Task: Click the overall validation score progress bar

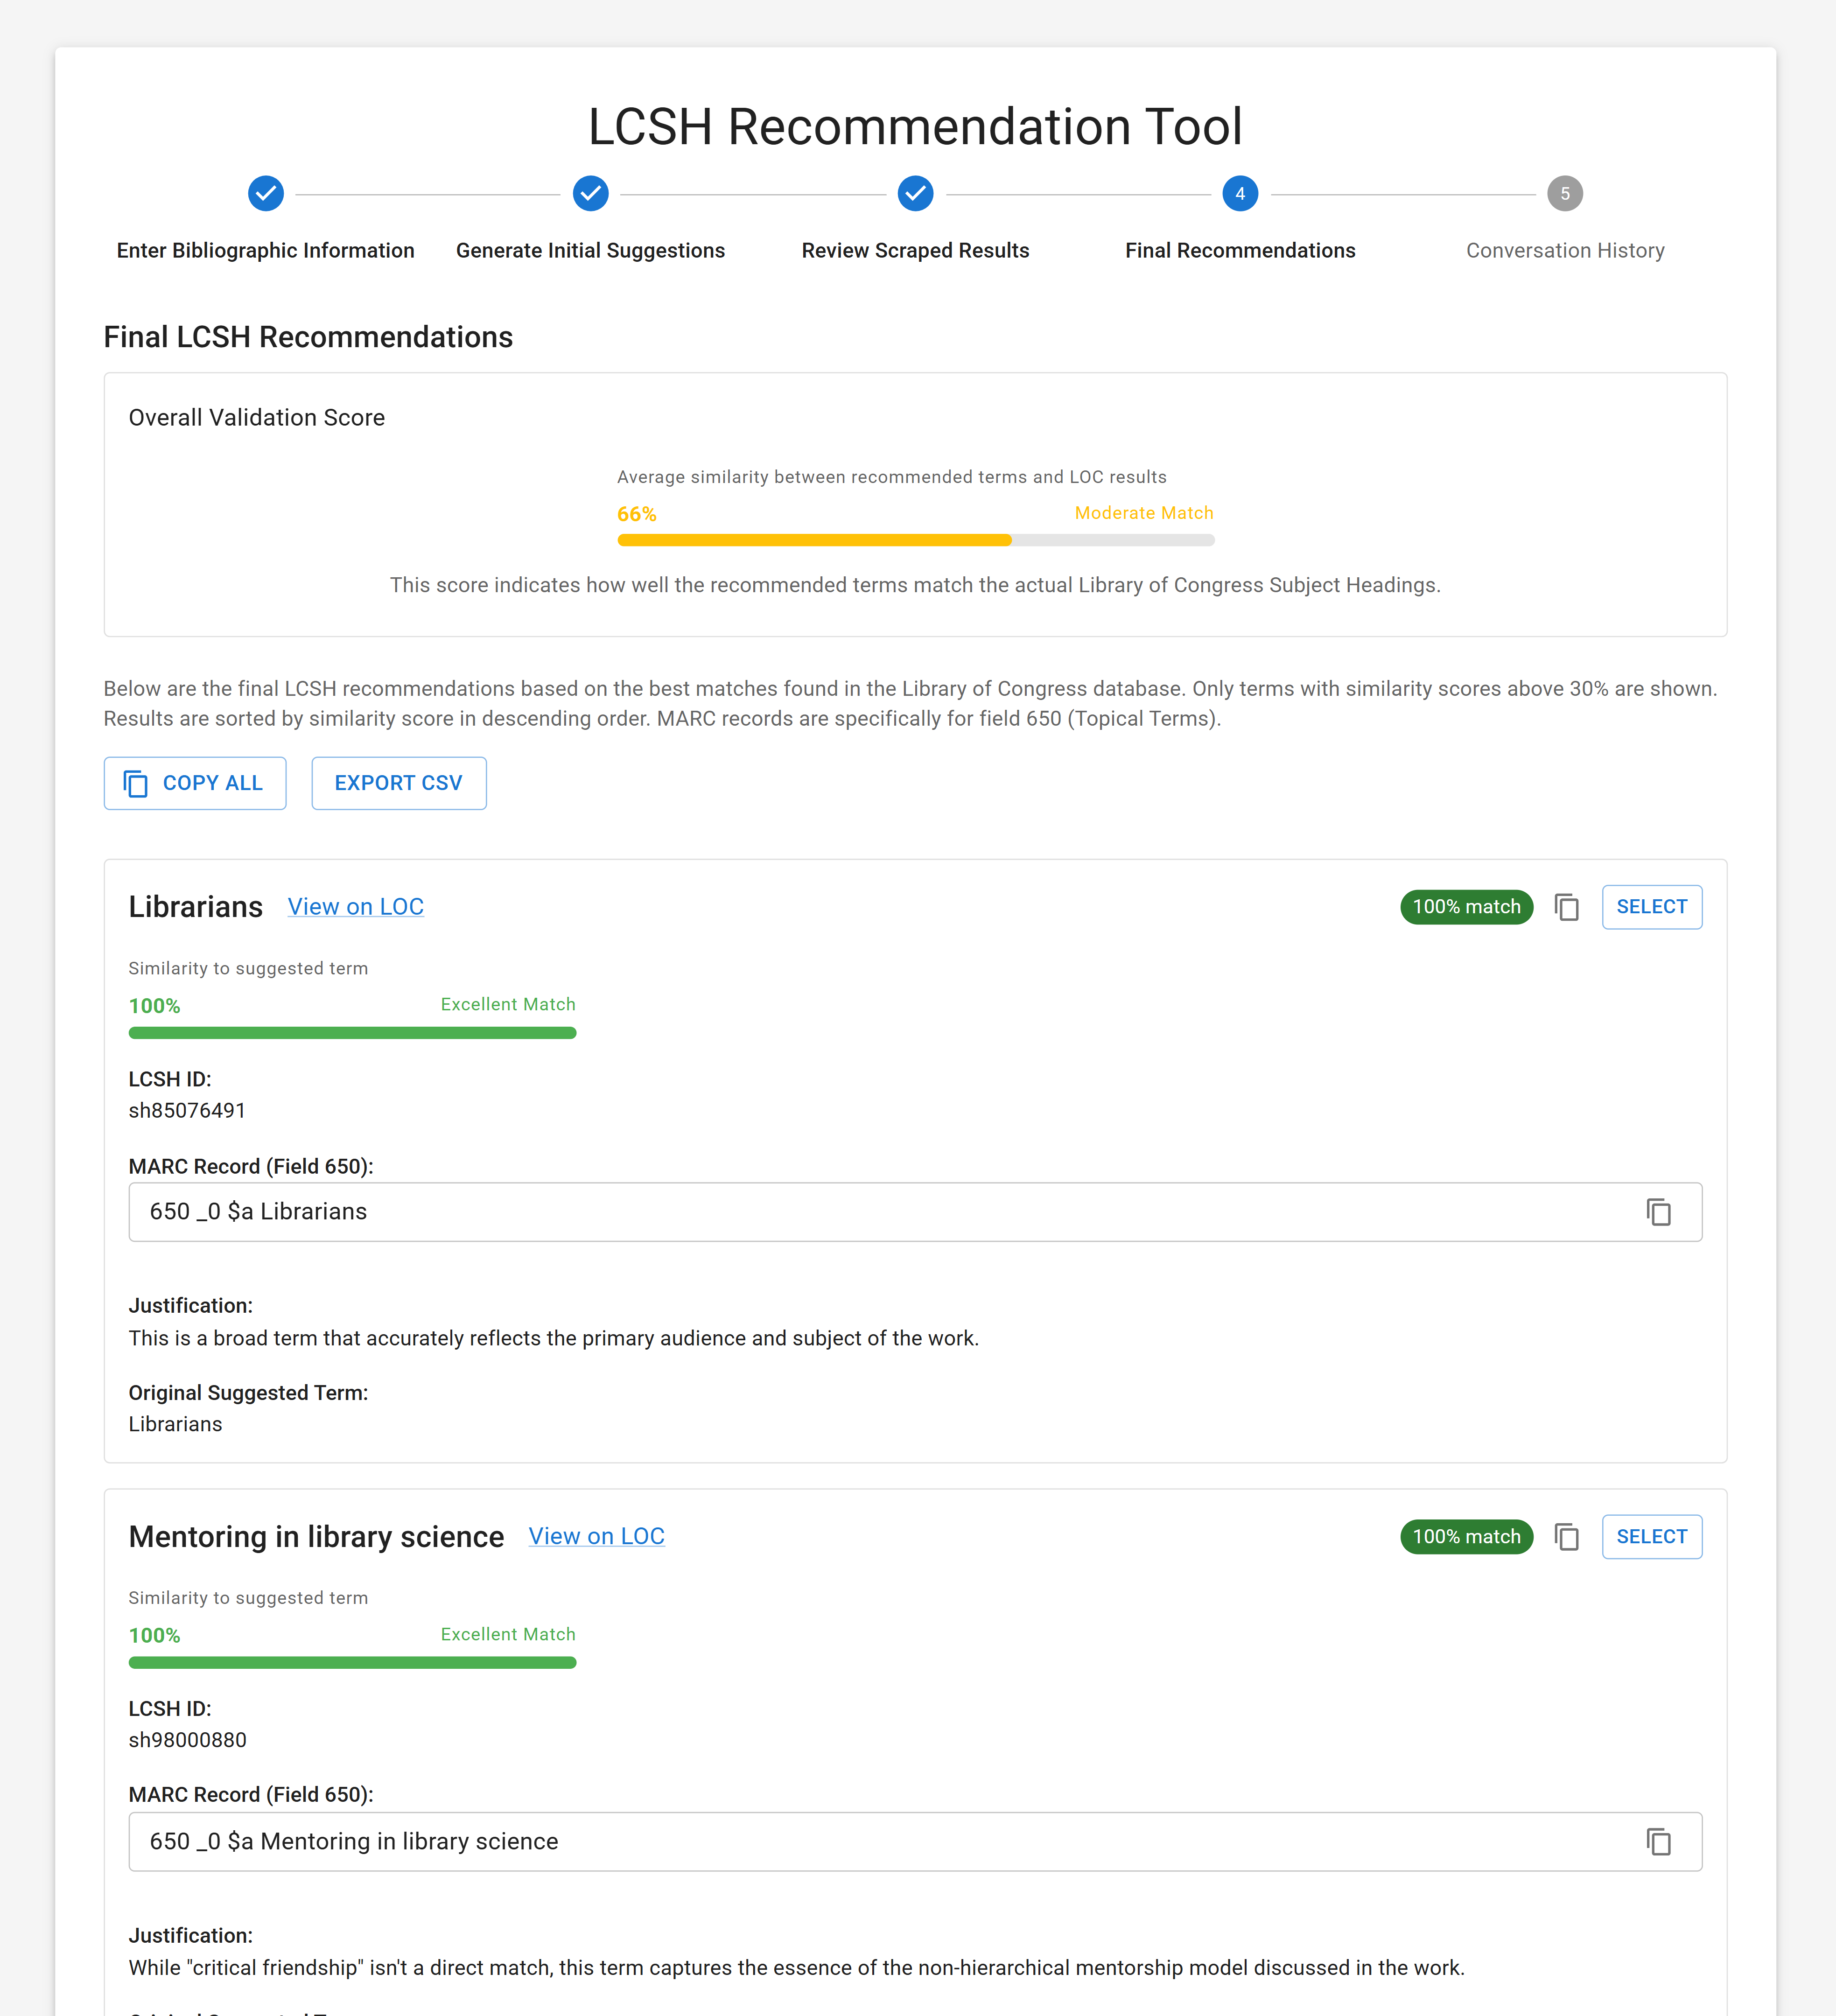Action: point(915,540)
